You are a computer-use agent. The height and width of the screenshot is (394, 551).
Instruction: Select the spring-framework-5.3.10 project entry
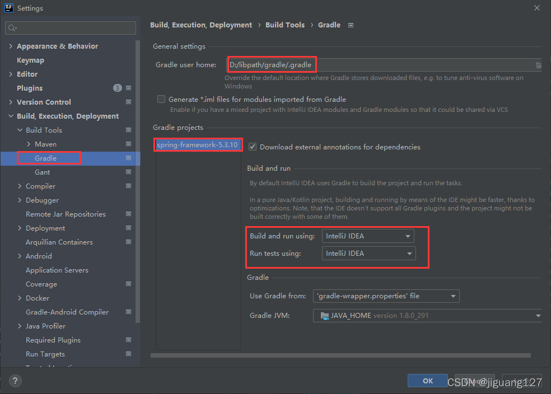point(197,144)
